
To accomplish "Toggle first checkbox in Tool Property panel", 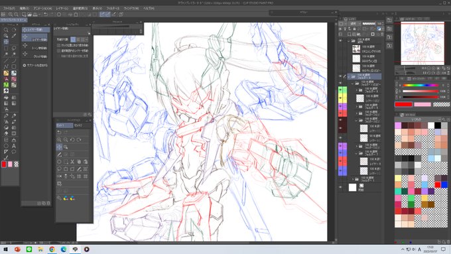I will coord(58,46).
